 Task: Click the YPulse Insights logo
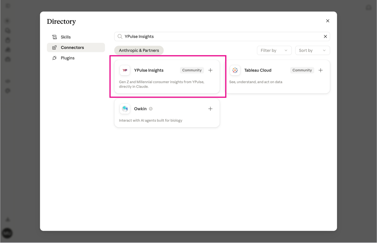(125, 70)
